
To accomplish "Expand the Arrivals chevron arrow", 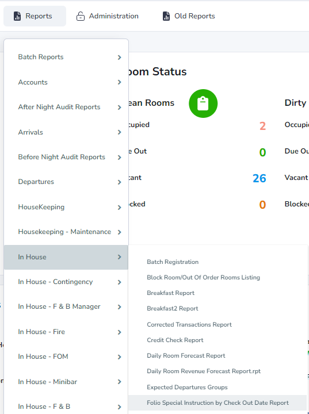I will 120,132.
